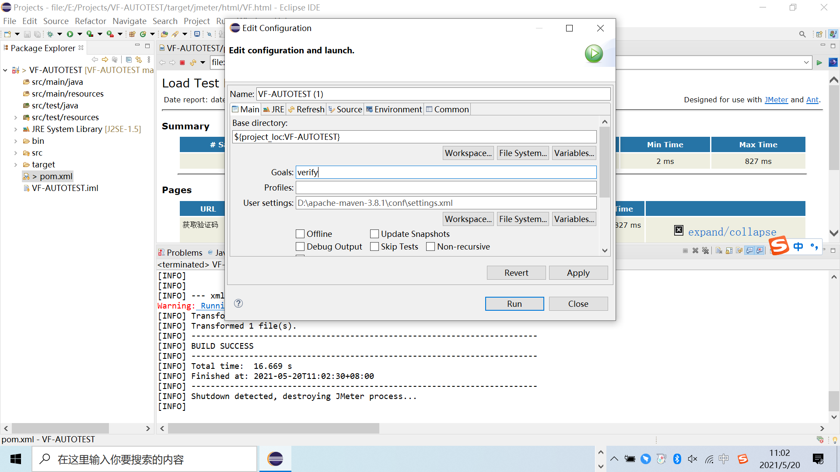The width and height of the screenshot is (840, 472).
Task: Open the Run toolbar dropdown arrow
Action: pyautogui.click(x=80, y=34)
